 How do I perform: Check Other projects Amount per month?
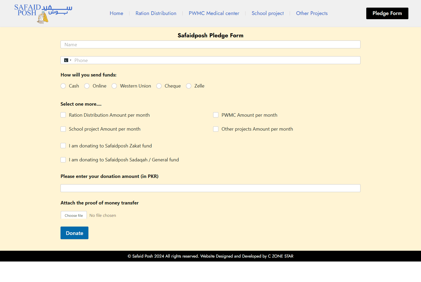(216, 129)
